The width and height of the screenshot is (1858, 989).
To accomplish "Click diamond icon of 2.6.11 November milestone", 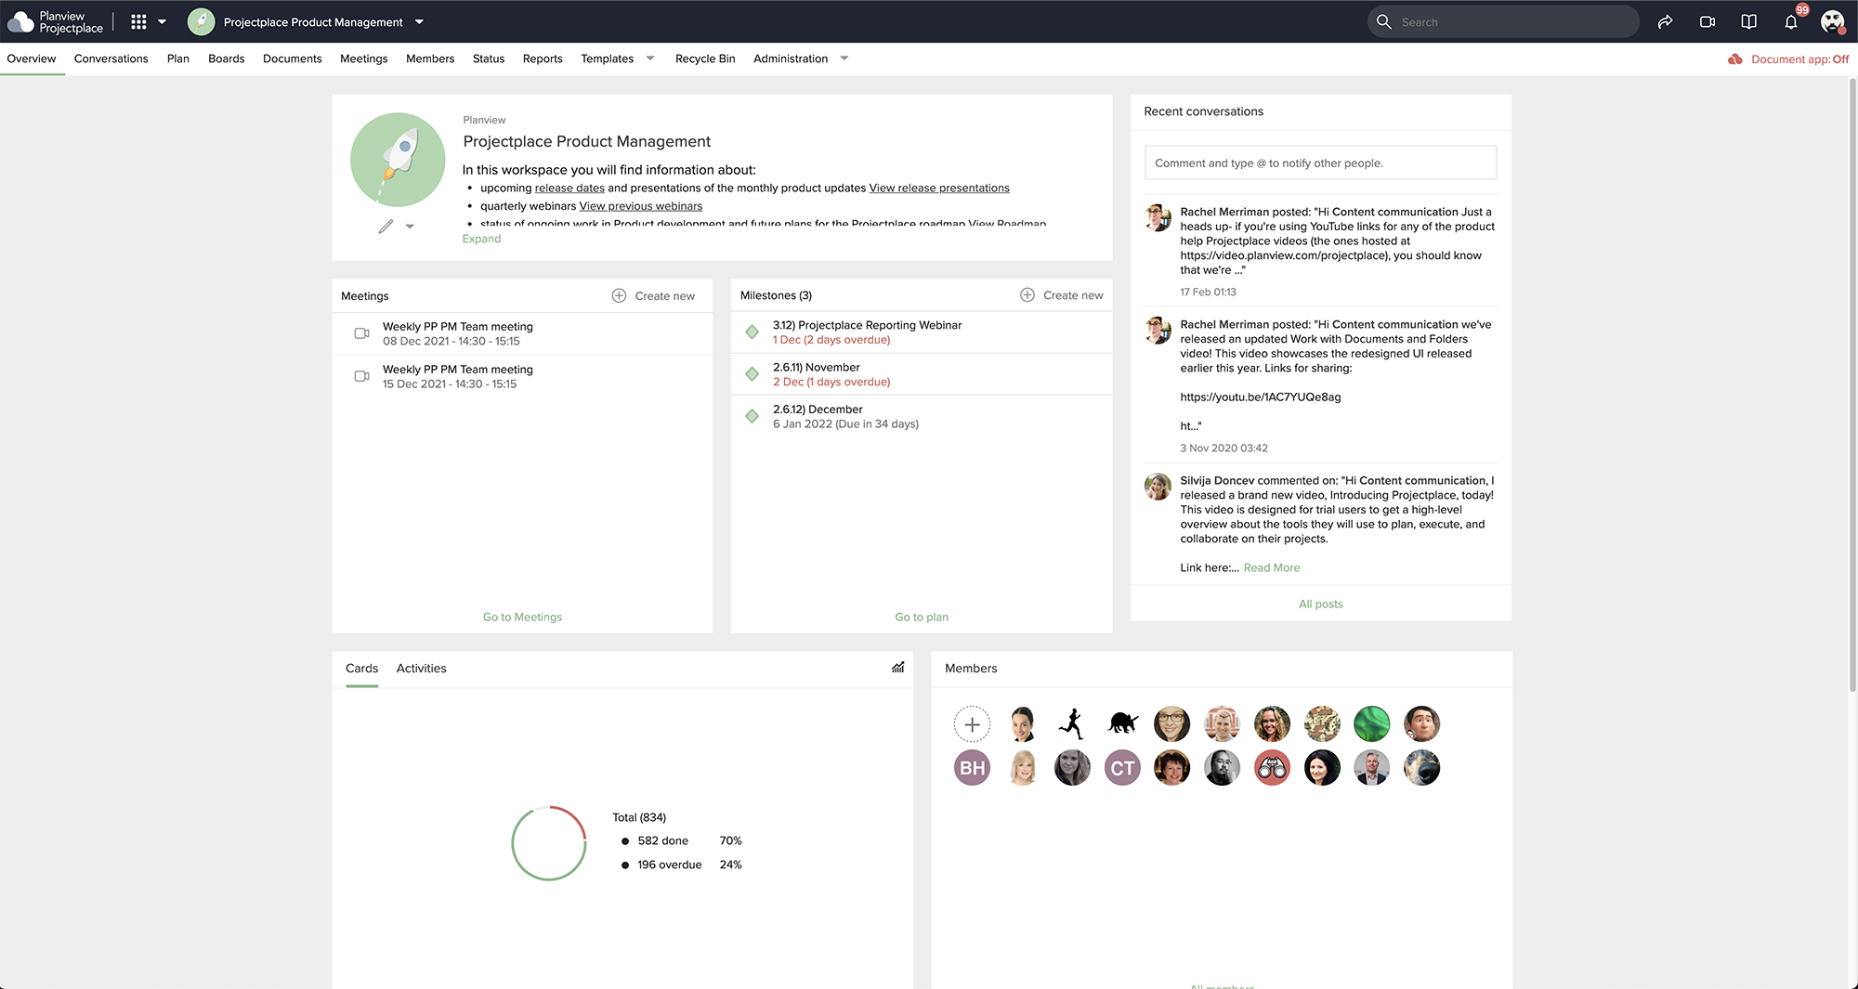I will coord(752,374).
